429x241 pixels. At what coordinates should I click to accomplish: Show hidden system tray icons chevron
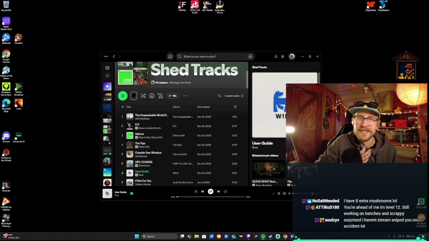[389, 236]
